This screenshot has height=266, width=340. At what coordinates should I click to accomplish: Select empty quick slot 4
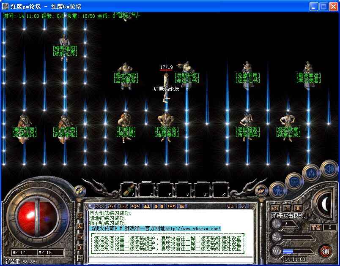tap(184, 190)
